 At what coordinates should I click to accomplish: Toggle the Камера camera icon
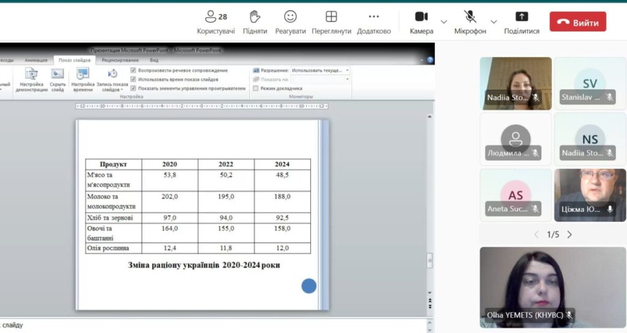pyautogui.click(x=421, y=17)
